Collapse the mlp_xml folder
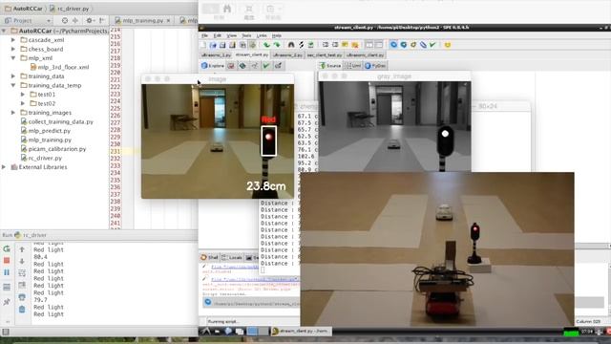 (13, 58)
